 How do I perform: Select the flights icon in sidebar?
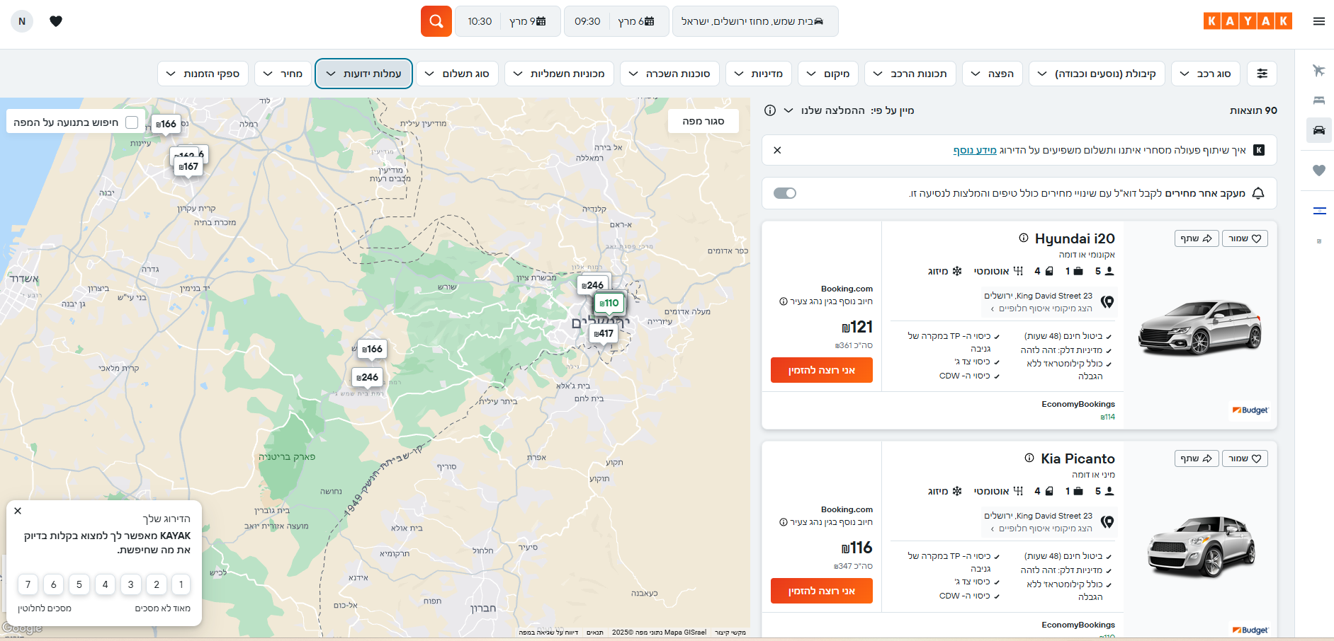1318,70
